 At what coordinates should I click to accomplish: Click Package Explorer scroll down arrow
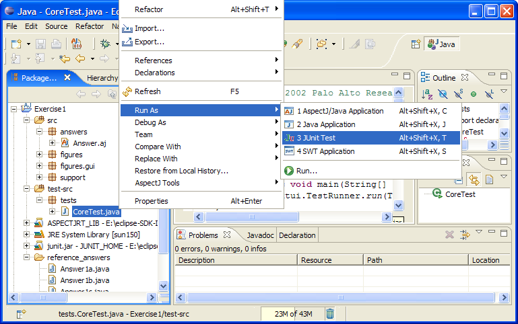coord(163,286)
